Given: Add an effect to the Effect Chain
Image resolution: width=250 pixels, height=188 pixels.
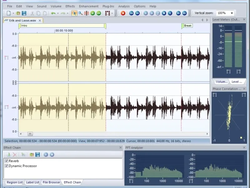Looking at the screenshot, I should pos(8,154).
